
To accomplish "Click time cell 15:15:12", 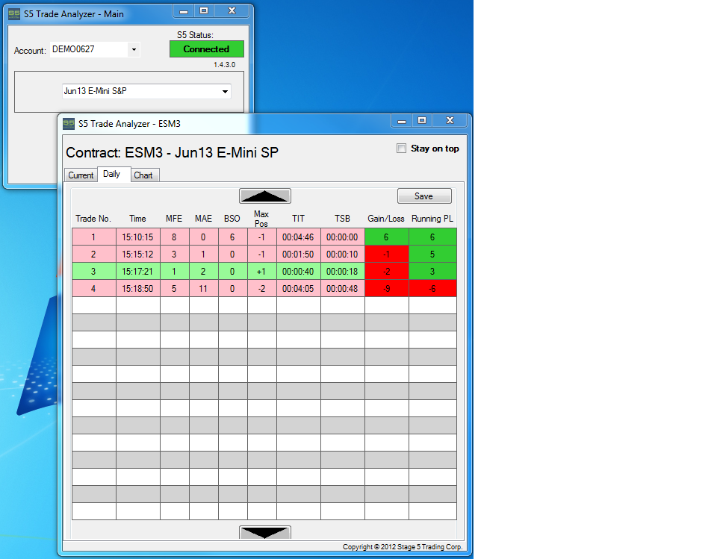I will pos(137,254).
